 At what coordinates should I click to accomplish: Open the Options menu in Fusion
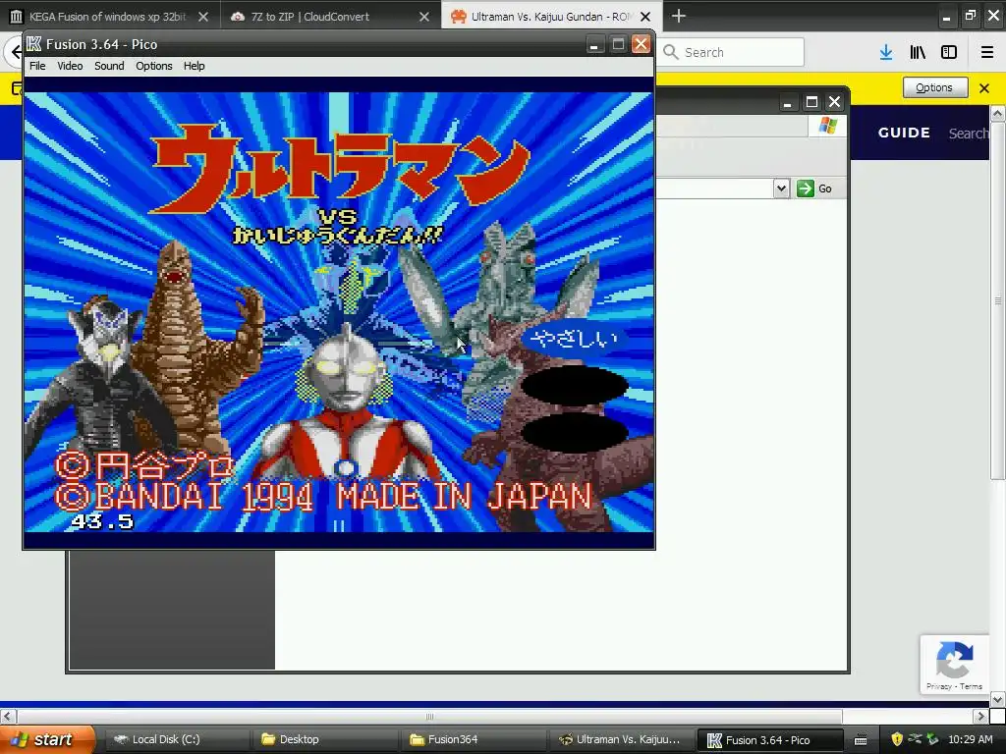click(154, 66)
